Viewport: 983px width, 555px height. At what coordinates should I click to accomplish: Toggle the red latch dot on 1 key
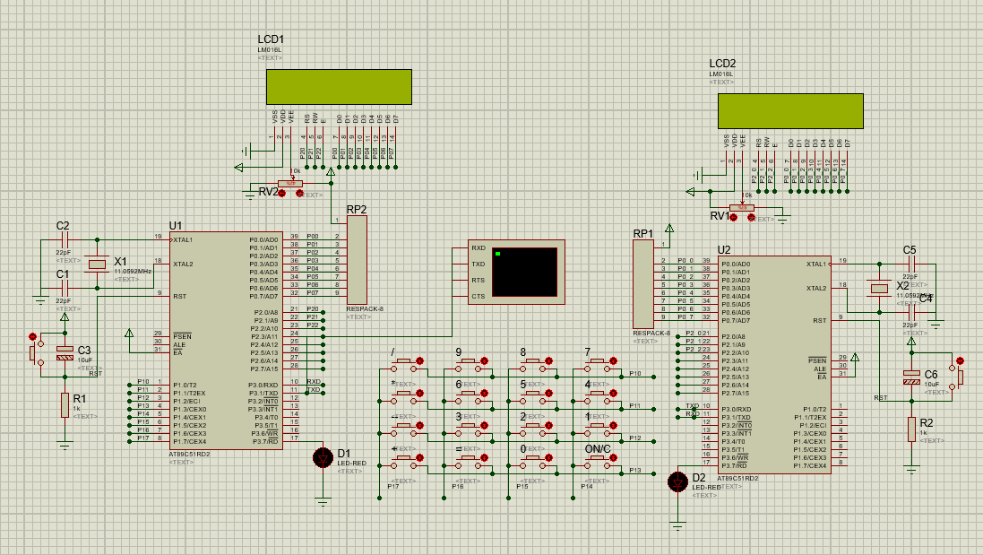coord(613,425)
